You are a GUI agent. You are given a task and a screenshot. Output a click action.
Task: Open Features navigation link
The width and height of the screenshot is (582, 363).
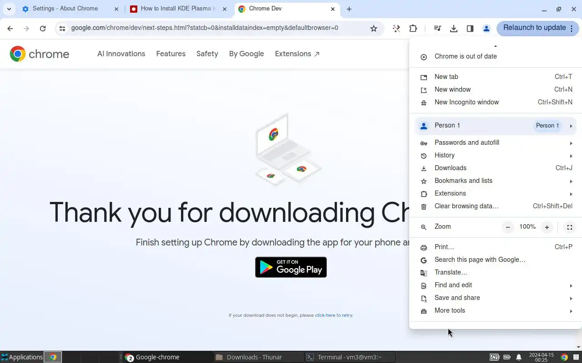171,54
